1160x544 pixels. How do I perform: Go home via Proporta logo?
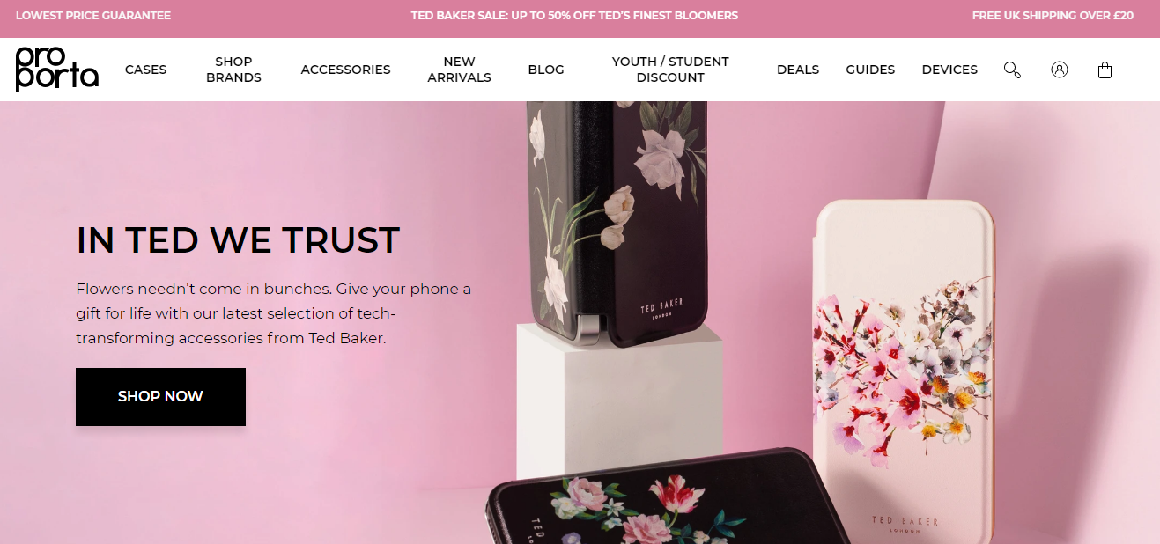[56, 69]
